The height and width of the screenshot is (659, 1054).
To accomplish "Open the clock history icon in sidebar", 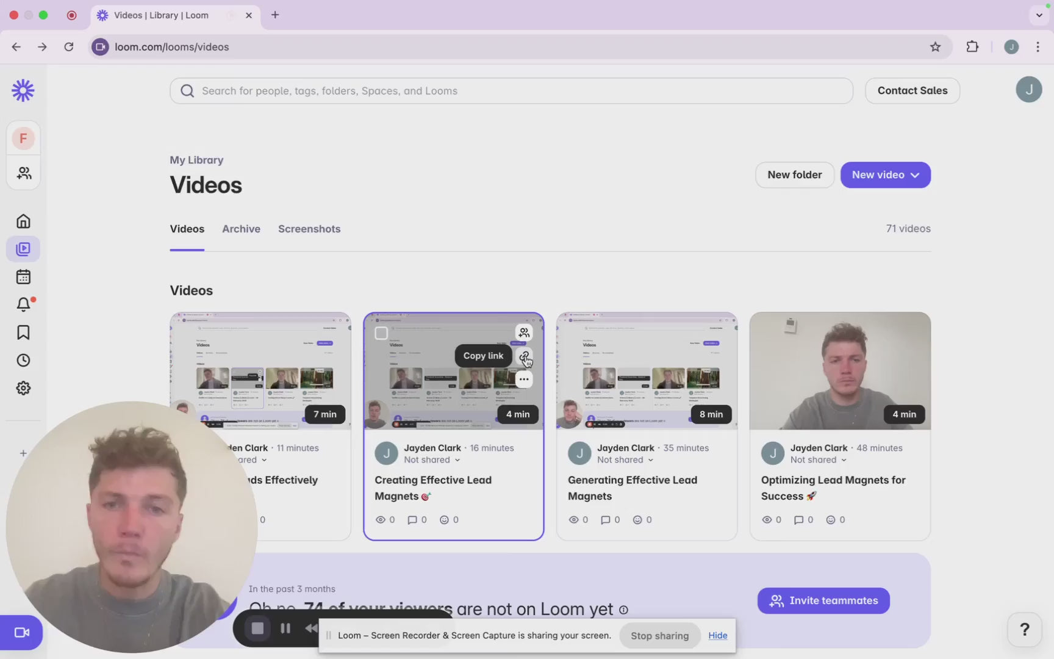I will pyautogui.click(x=23, y=361).
